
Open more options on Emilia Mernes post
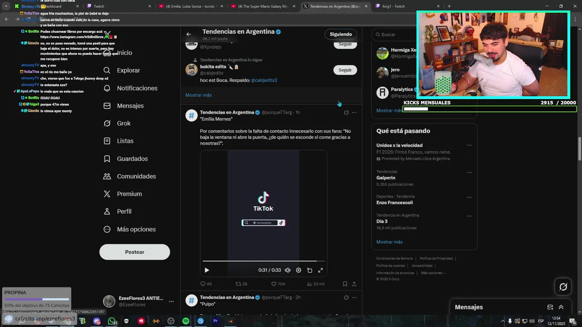[354, 113]
